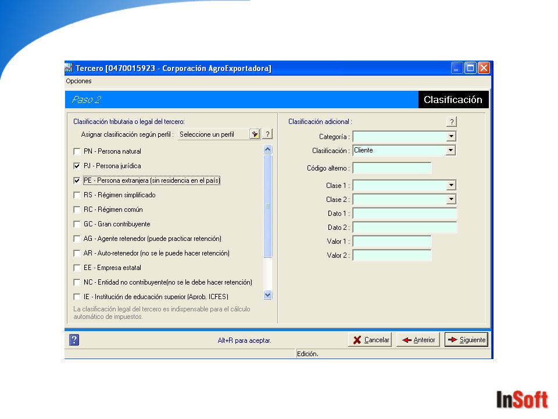Check GC - Gran contribuyente

[77, 224]
